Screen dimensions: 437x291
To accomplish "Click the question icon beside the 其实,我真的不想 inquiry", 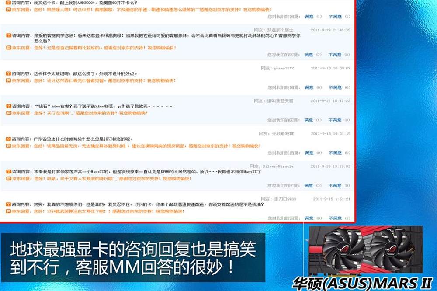I will click(8, 204).
